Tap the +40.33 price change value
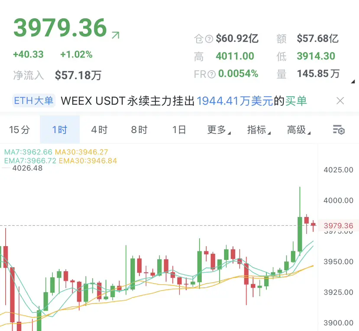The height and width of the screenshot is (331, 359). coord(28,55)
